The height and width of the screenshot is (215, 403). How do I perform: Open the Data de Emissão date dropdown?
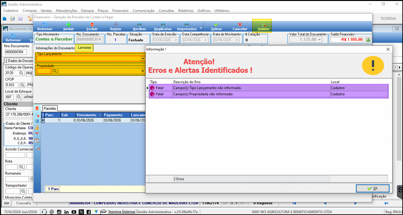click(176, 40)
